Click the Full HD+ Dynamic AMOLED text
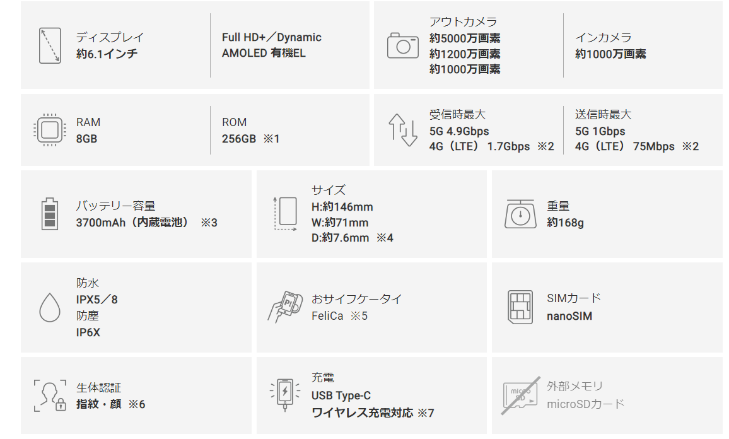 click(x=272, y=45)
